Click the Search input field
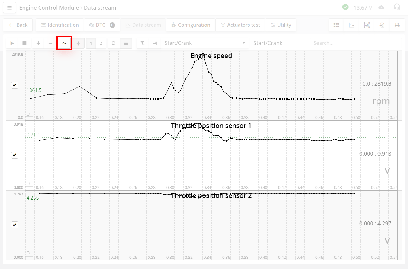Viewport: 408px width, 269px height. pyautogui.click(x=355, y=43)
